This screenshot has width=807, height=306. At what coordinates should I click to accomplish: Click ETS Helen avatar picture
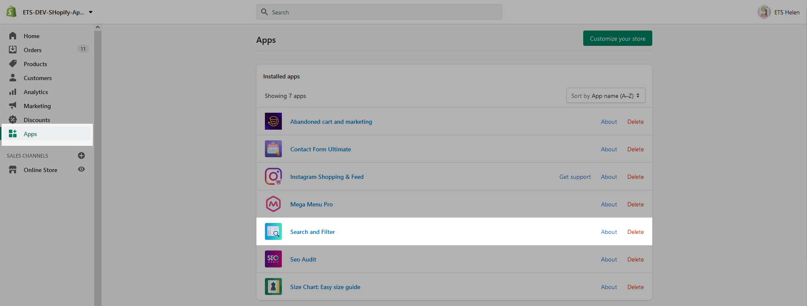[764, 12]
